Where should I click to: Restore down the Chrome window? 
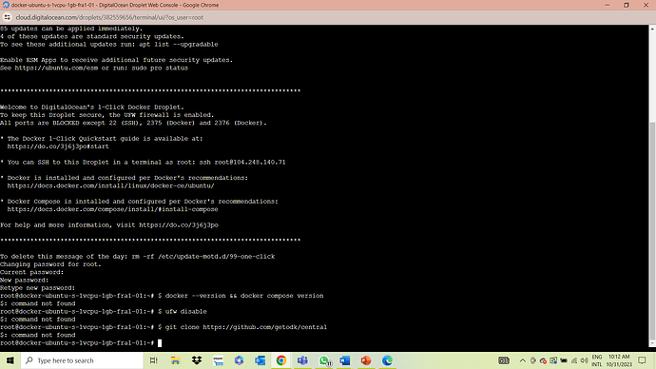click(627, 5)
